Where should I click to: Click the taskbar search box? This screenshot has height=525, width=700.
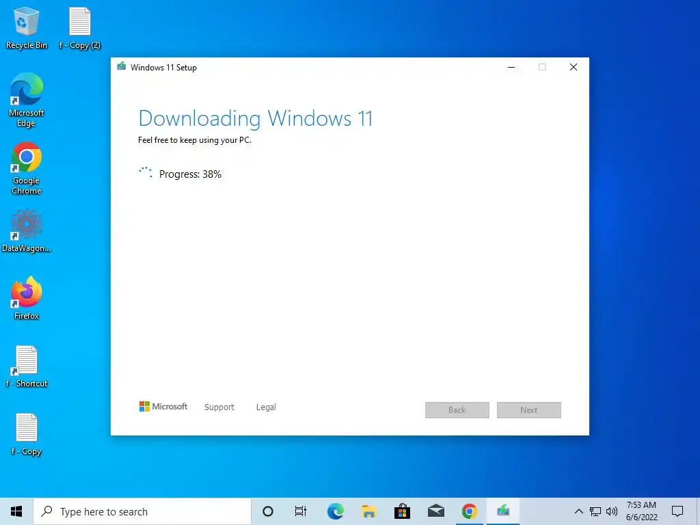point(142,511)
